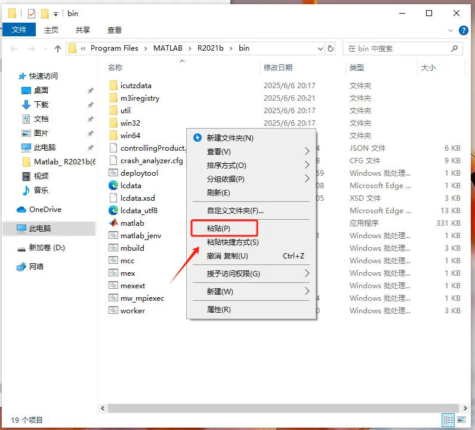Switch to large thumbnails view icon
The height and width of the screenshot is (430, 475).
pyautogui.click(x=461, y=420)
